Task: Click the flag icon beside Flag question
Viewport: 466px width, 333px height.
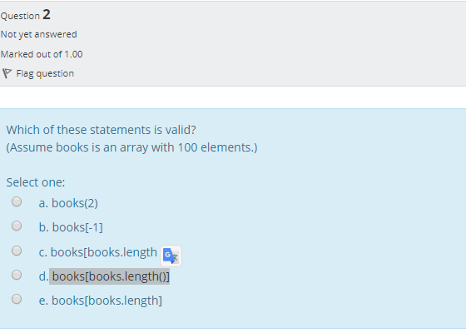Action: [x=7, y=73]
